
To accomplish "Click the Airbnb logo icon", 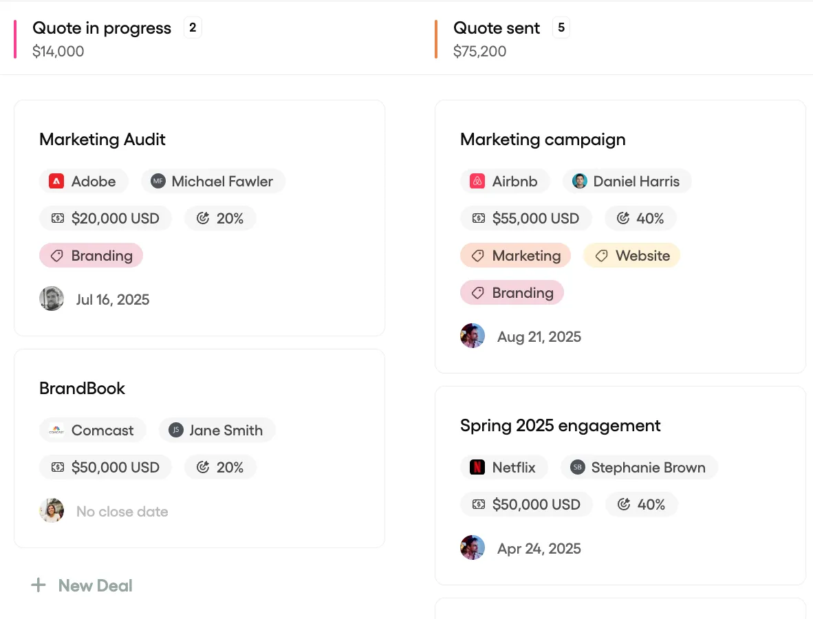I will click(x=477, y=182).
